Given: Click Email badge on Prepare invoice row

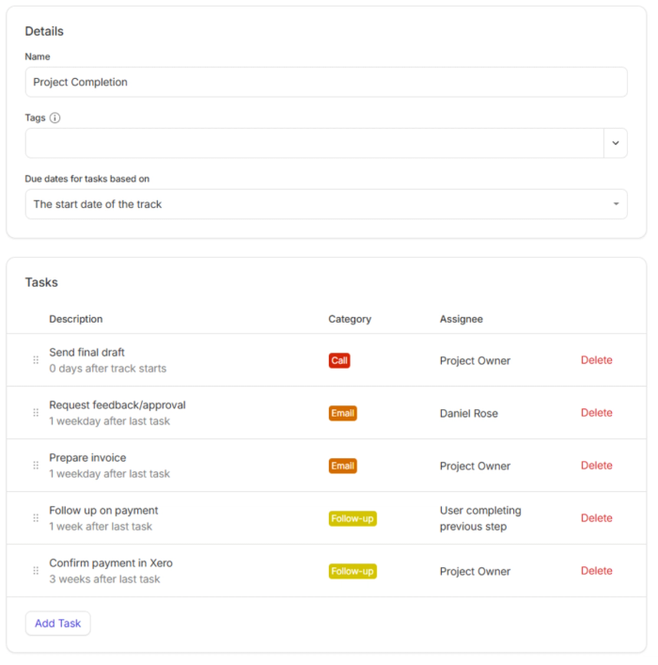Looking at the screenshot, I should point(342,466).
